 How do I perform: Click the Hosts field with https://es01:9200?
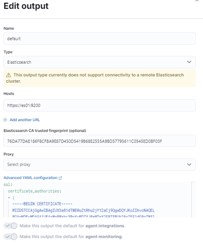coord(100,105)
